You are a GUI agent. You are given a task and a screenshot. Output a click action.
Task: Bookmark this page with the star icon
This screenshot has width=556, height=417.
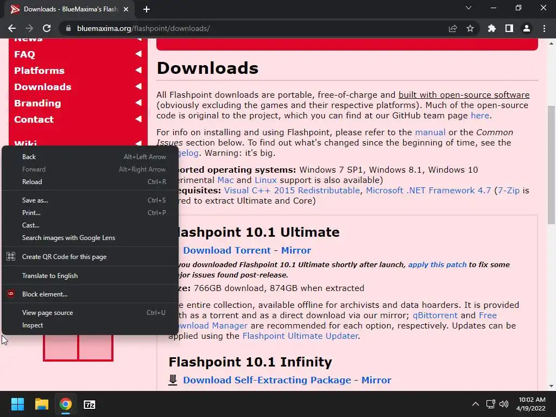[470, 28]
